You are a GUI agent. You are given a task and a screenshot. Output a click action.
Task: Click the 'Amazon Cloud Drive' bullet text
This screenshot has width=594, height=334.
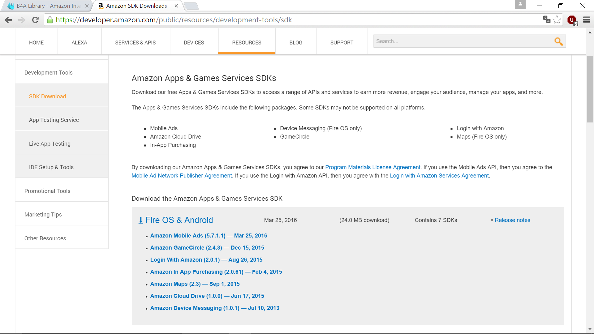click(175, 137)
